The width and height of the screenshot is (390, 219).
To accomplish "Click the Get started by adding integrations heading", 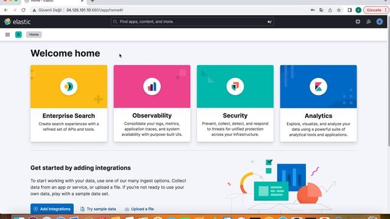I will [x=80, y=168].
